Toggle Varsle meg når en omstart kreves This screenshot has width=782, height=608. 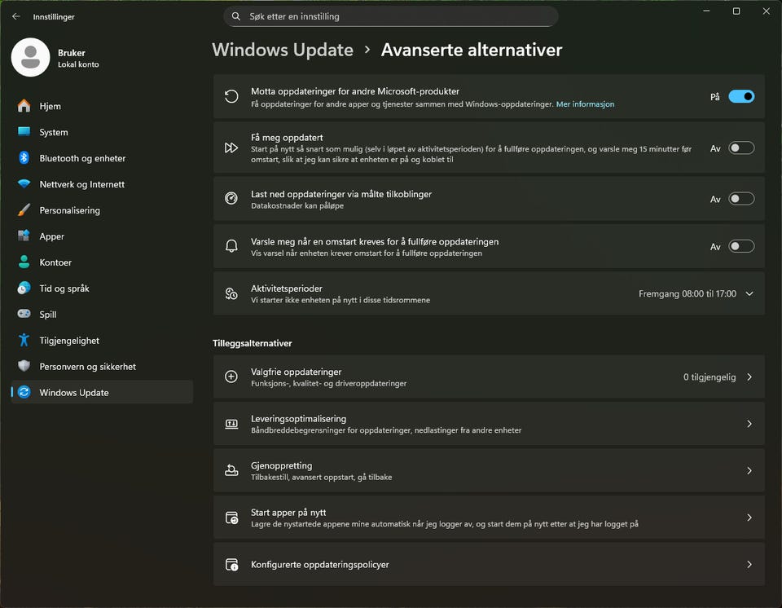click(x=741, y=246)
